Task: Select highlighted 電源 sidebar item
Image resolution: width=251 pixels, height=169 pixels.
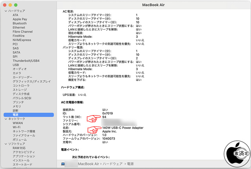Action: 29,115
